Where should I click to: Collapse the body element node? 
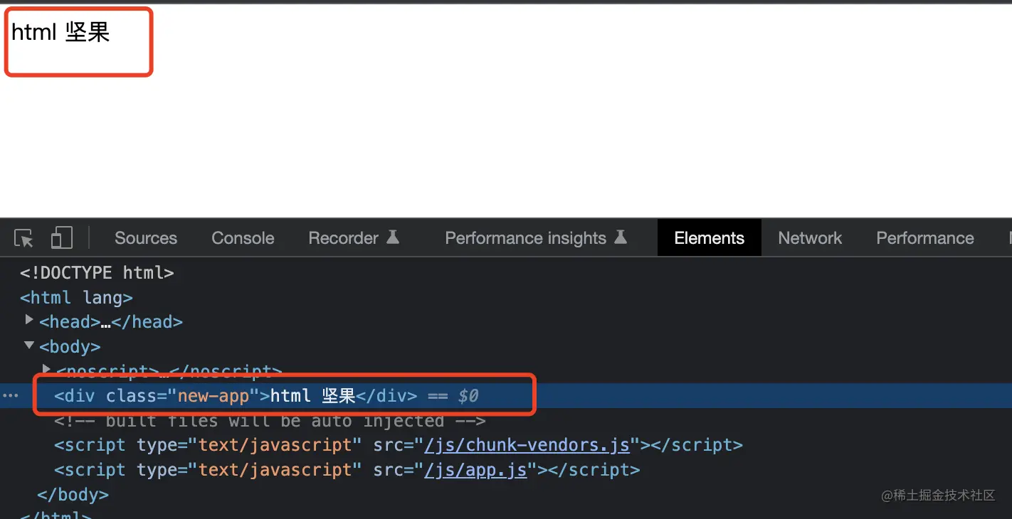pyautogui.click(x=29, y=346)
